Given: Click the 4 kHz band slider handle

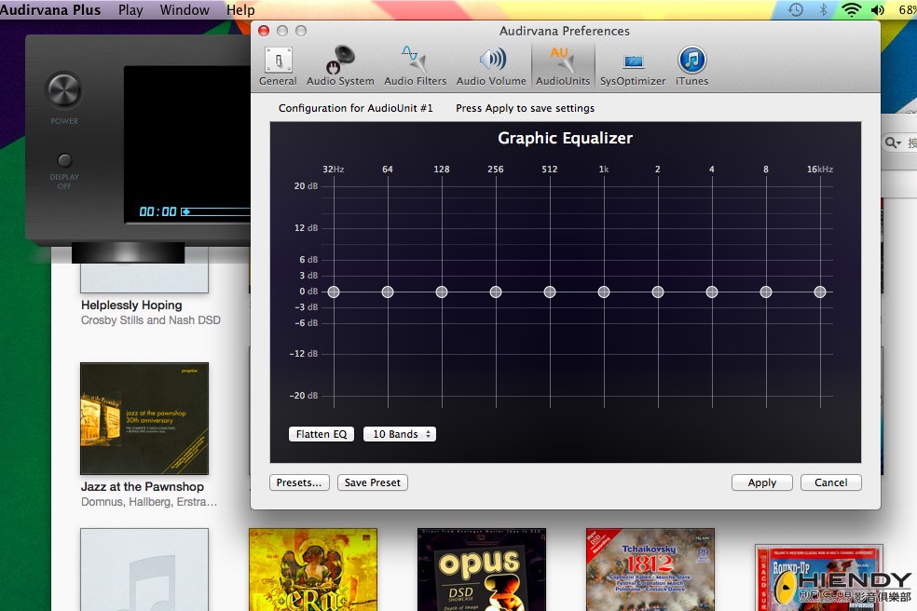Looking at the screenshot, I should point(712,292).
